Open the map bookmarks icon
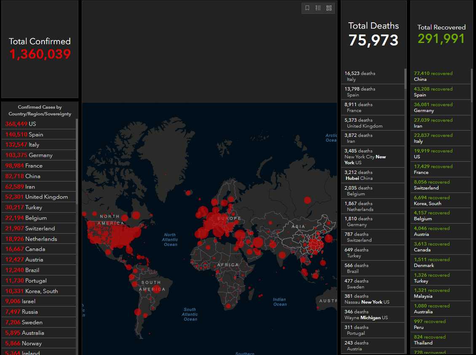476x355 pixels. pyautogui.click(x=308, y=8)
